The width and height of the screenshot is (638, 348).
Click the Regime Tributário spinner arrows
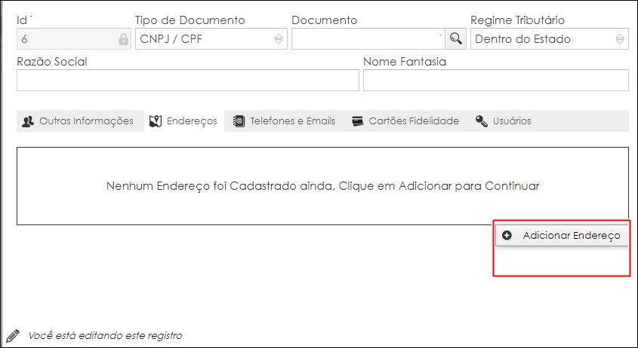[620, 39]
